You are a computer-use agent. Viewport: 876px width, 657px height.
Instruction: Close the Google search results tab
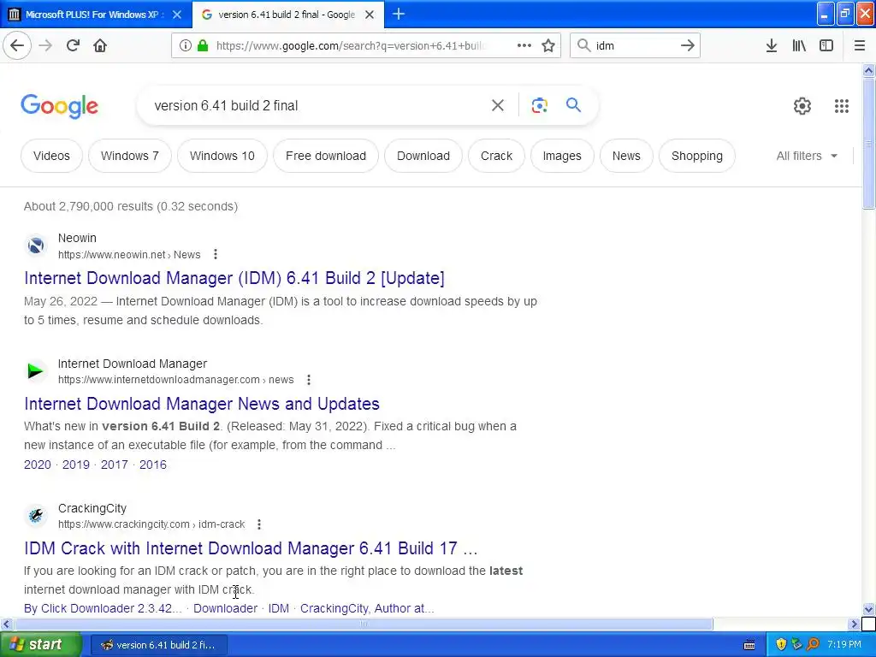click(370, 15)
